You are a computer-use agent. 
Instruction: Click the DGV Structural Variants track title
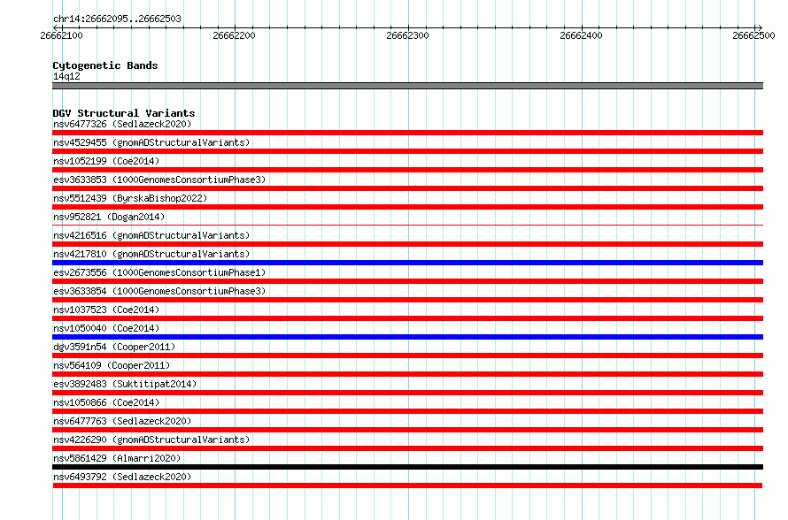pos(124,113)
